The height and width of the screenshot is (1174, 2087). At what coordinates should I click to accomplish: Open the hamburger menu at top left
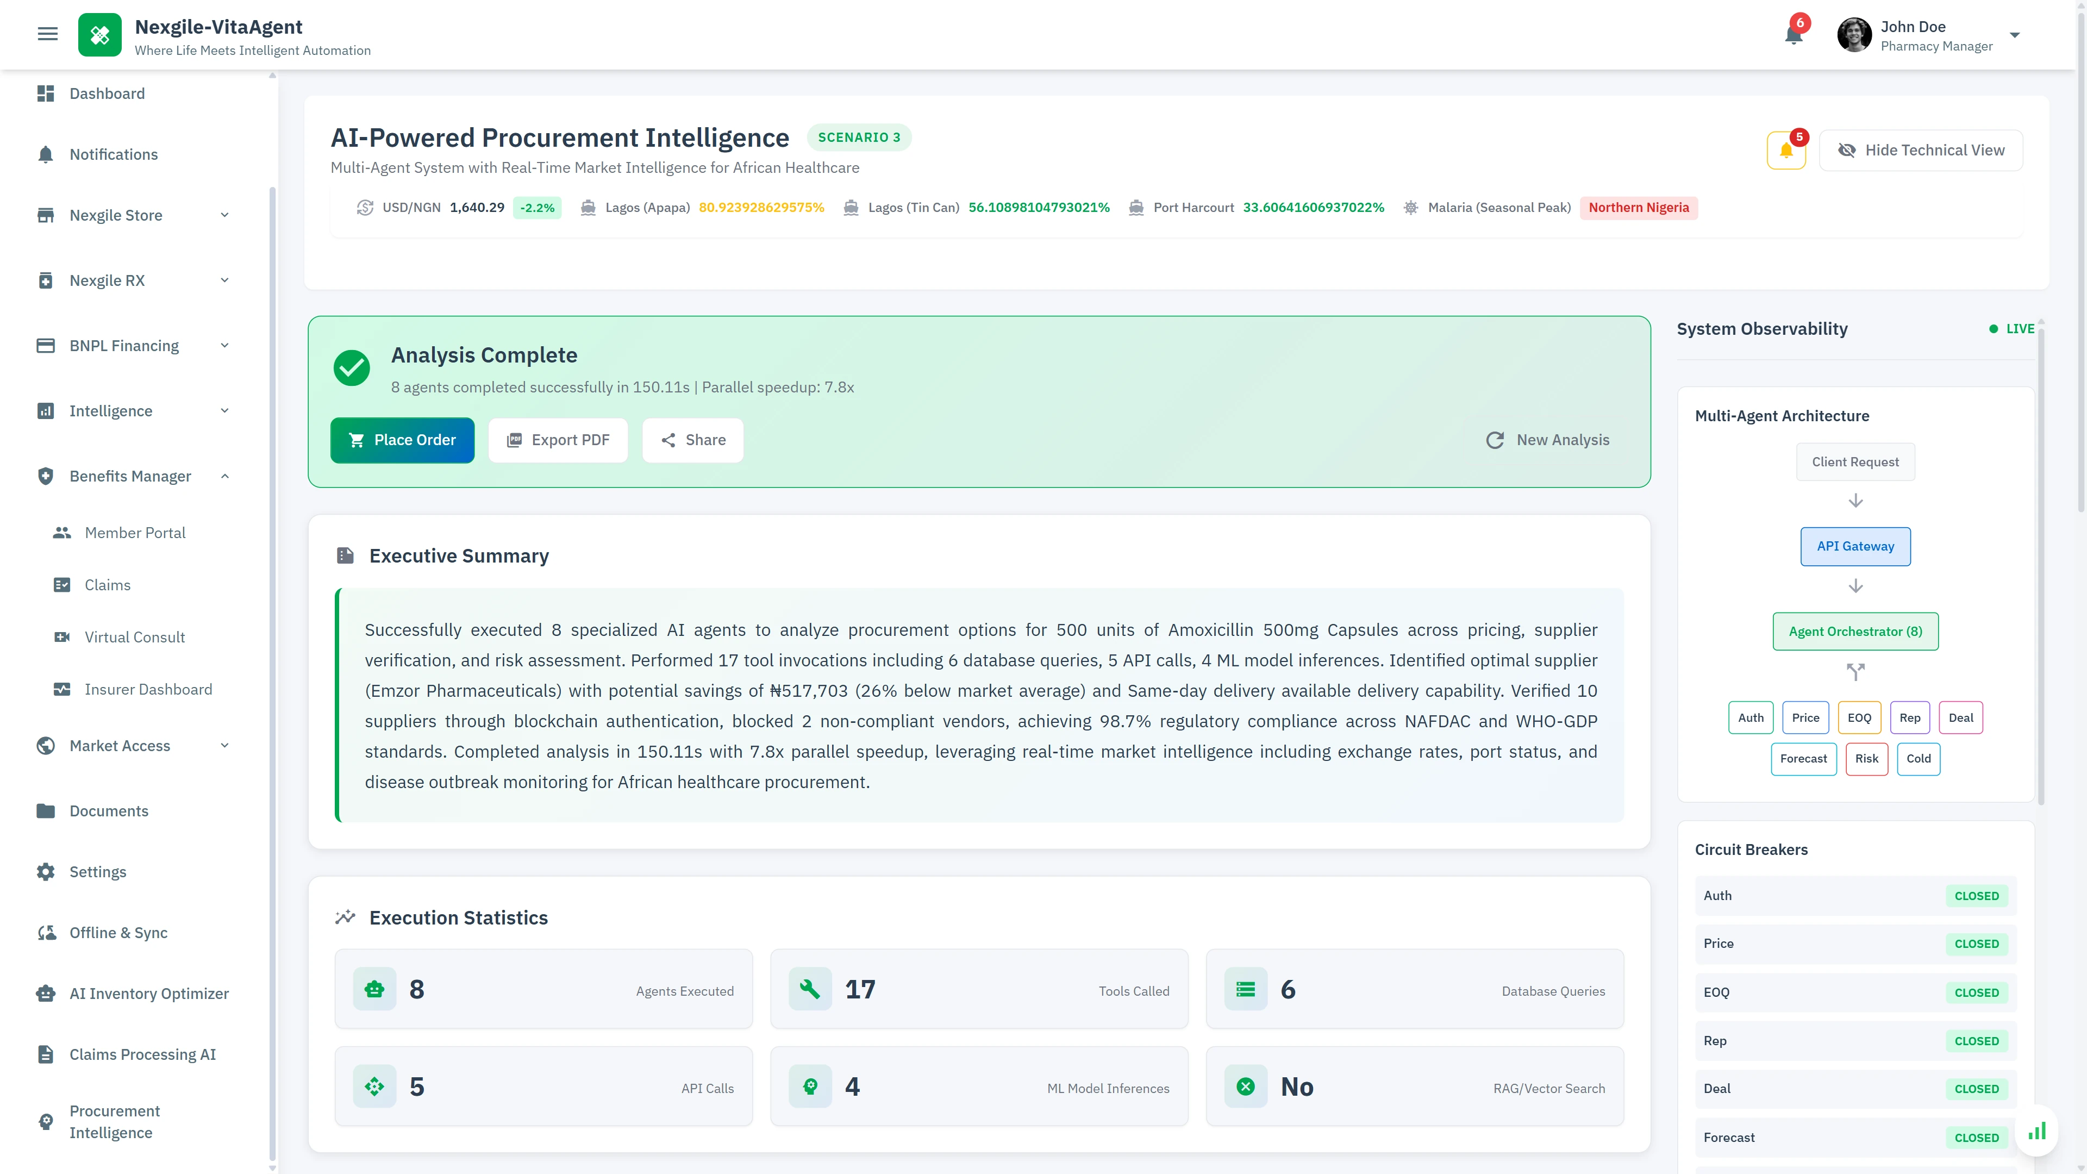point(47,34)
